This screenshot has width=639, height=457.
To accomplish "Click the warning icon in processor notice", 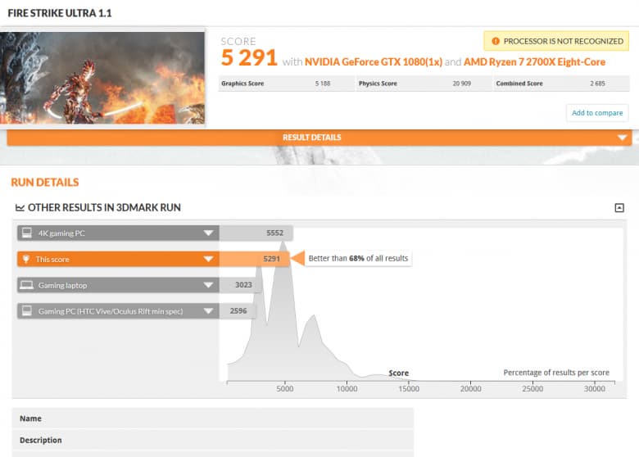I will (x=496, y=41).
